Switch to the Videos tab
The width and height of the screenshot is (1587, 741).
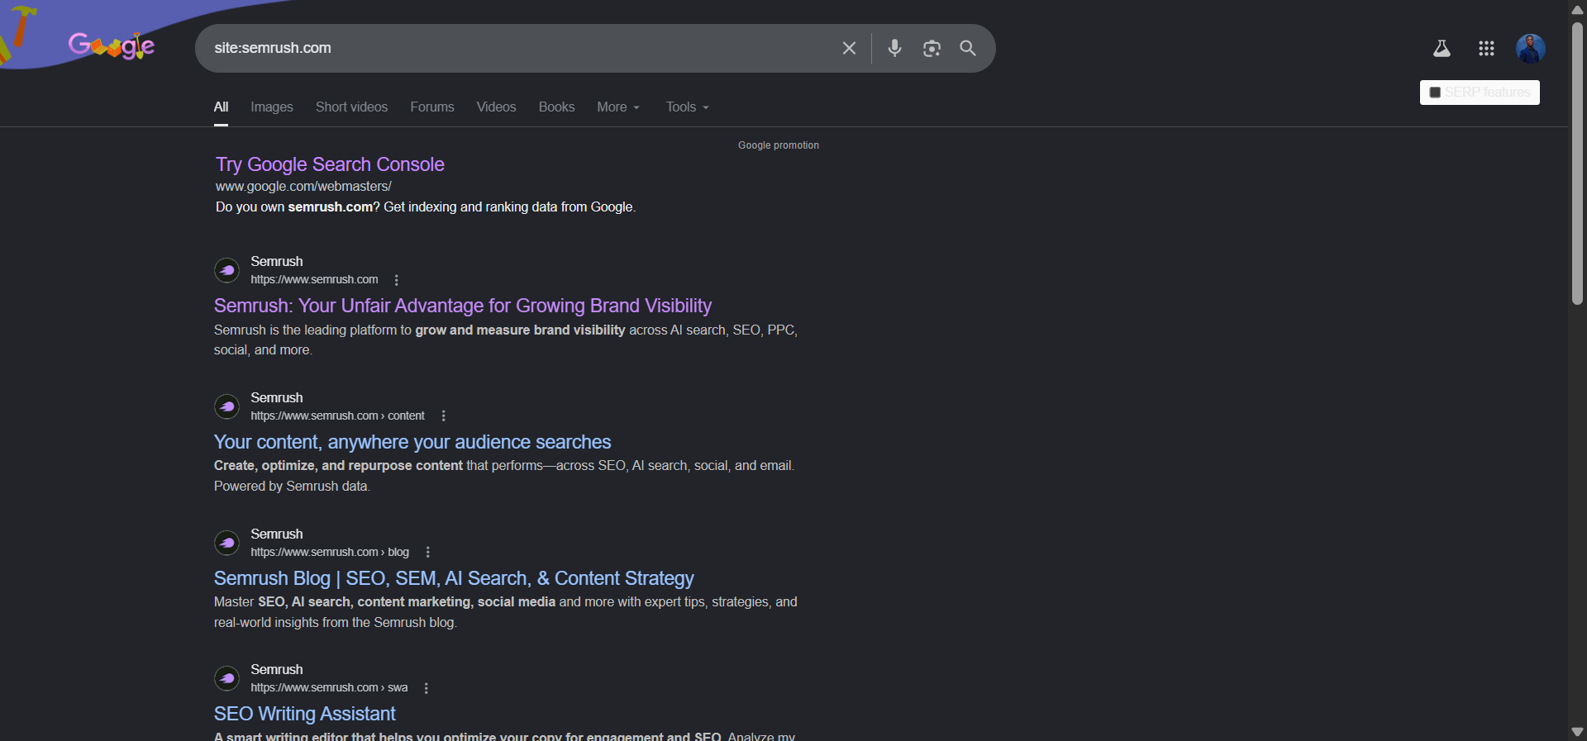(496, 107)
